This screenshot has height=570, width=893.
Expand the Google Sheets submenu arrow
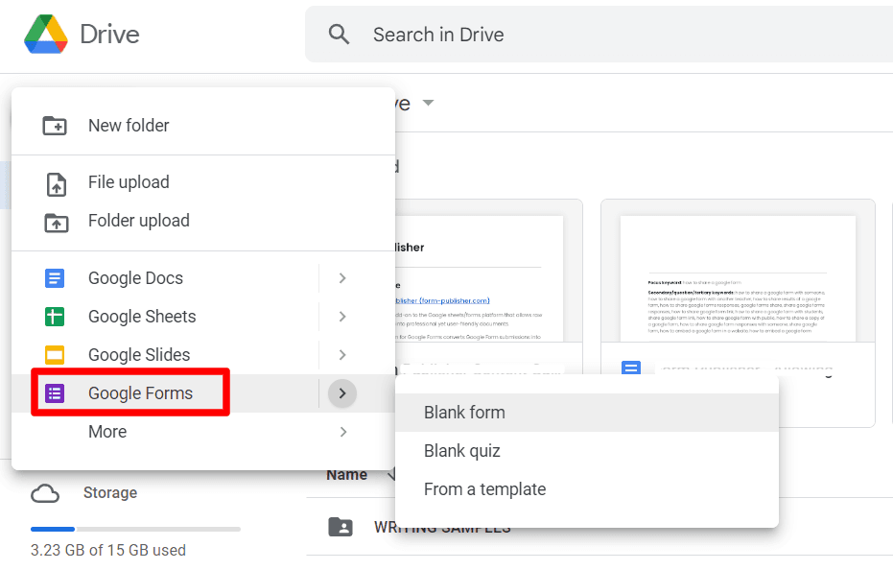tap(342, 317)
